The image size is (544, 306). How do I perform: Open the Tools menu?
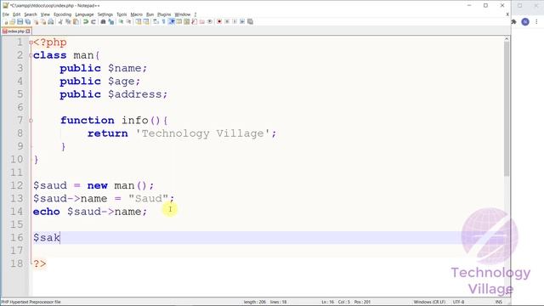tap(122, 14)
